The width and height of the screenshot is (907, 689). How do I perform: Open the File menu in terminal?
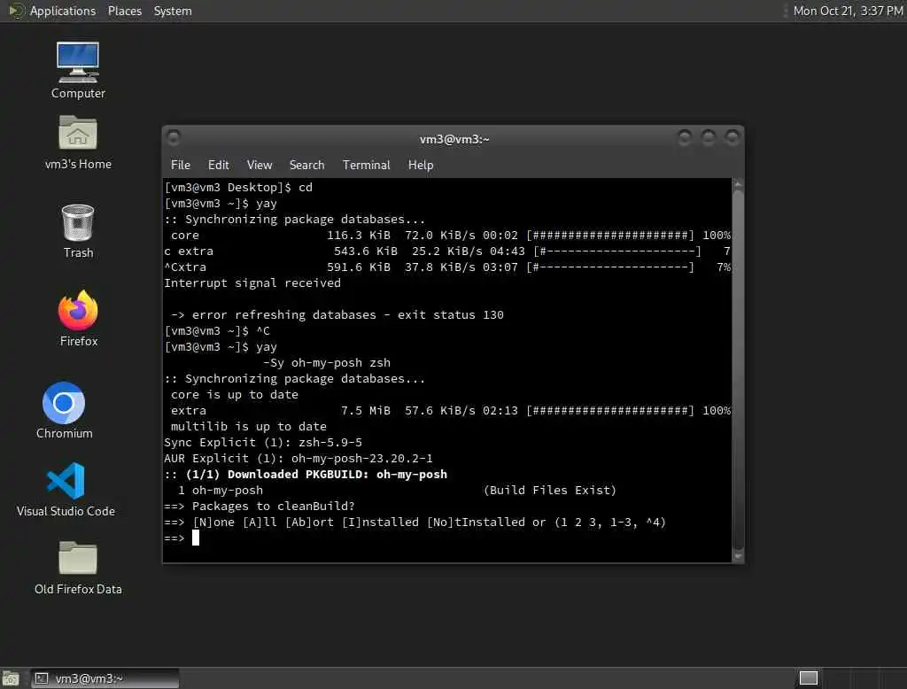[181, 165]
